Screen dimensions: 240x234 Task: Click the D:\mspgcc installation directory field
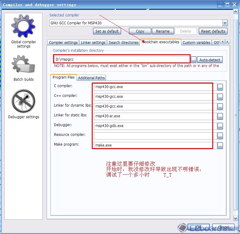click(122, 59)
